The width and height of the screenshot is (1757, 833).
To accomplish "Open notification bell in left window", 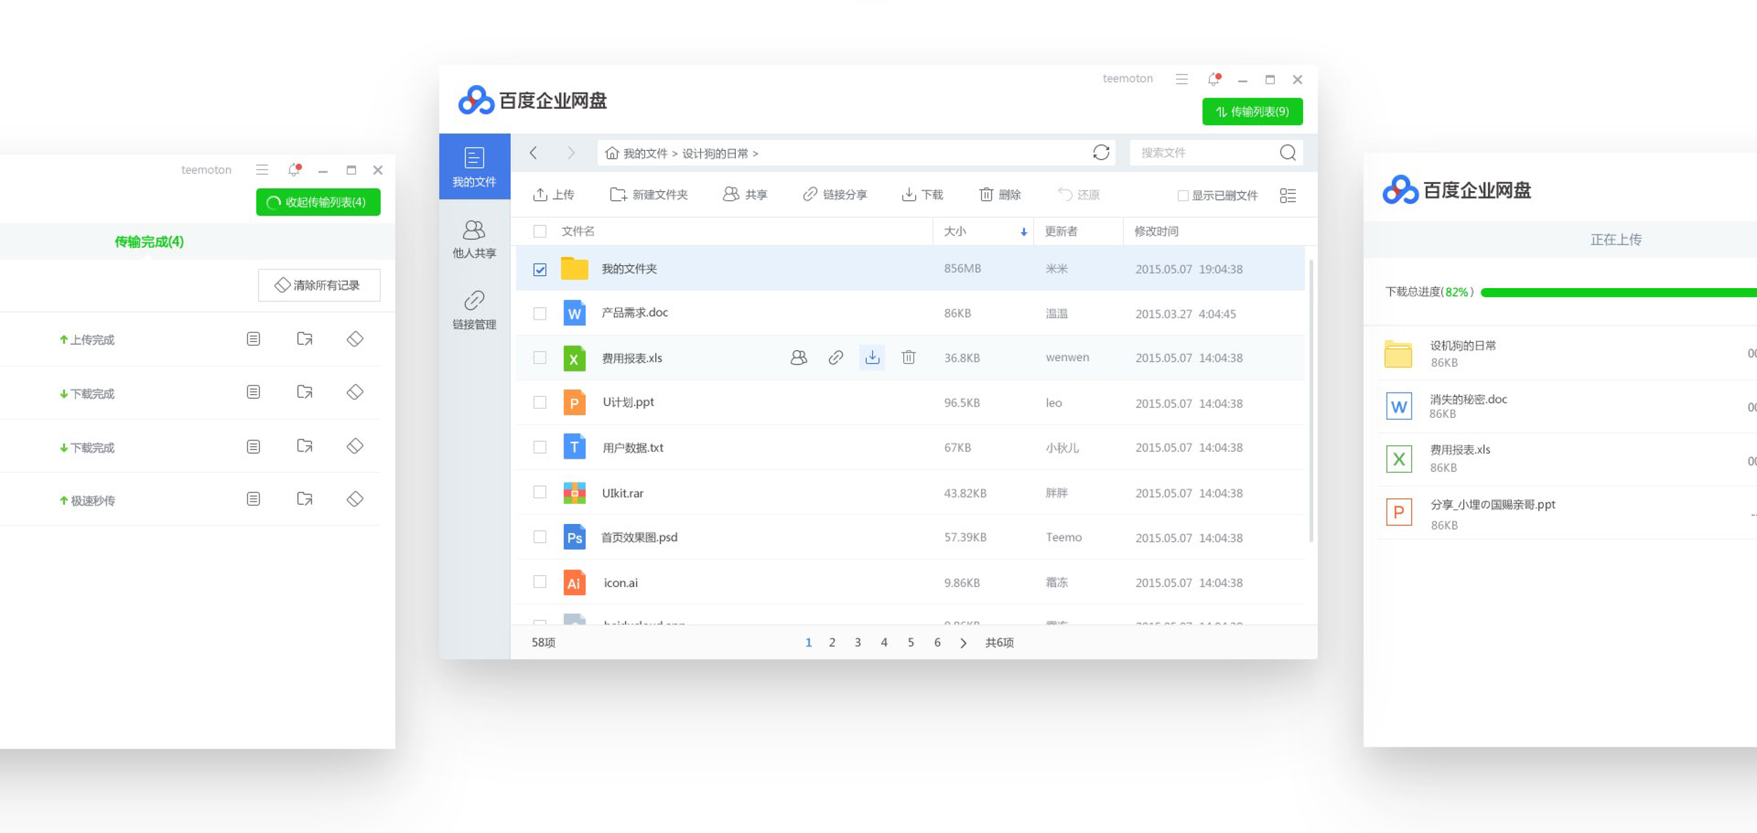I will 294,169.
